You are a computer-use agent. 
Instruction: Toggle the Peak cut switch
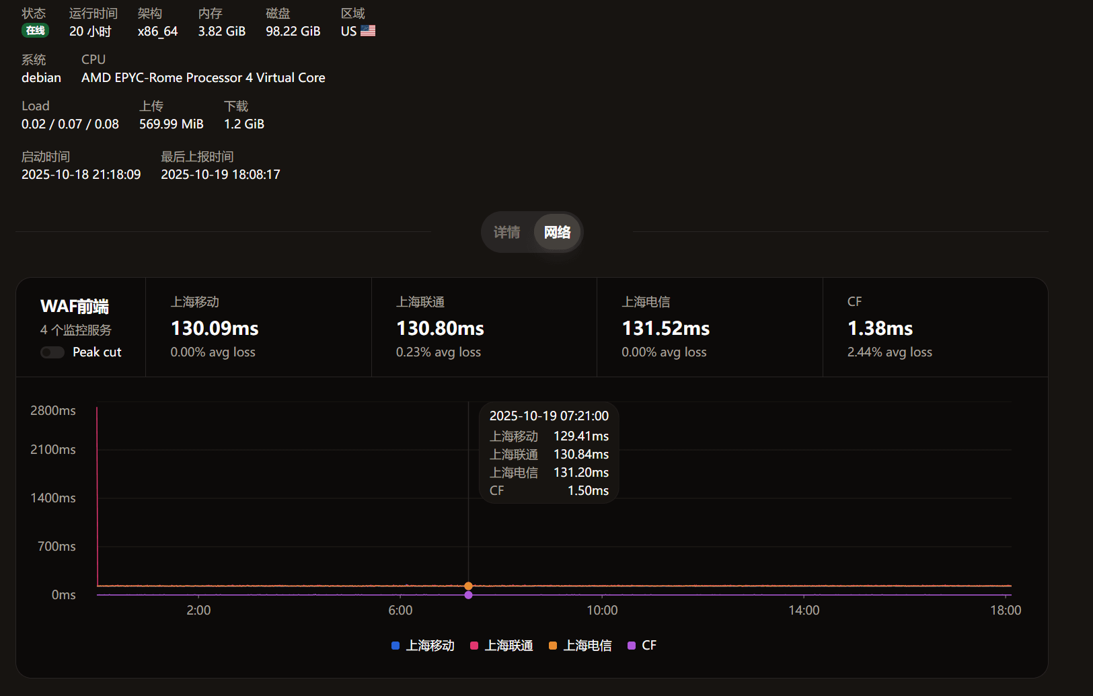[52, 352]
